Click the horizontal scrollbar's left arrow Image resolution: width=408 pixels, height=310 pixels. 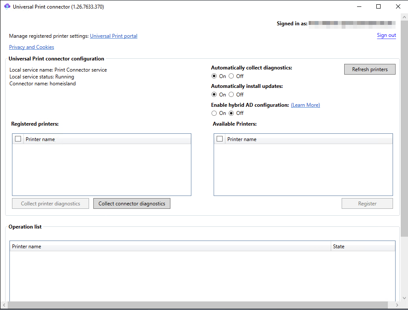pos(3,305)
